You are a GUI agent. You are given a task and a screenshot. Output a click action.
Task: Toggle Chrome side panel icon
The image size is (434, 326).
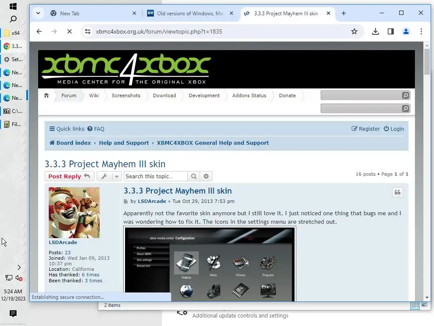tap(390, 31)
